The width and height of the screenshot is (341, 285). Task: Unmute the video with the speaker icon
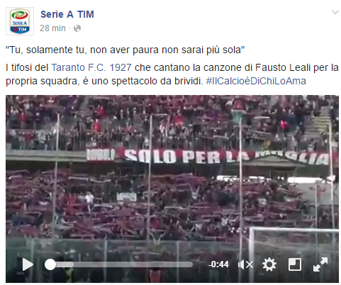[x=245, y=264]
